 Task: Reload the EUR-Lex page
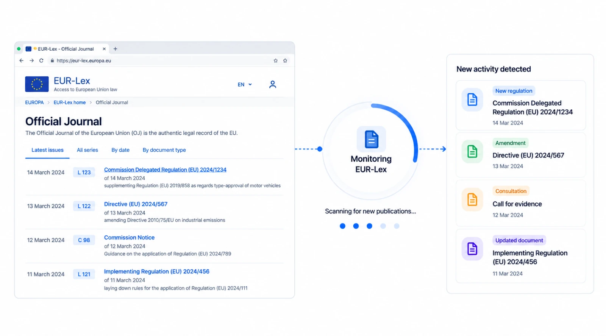pyautogui.click(x=41, y=61)
